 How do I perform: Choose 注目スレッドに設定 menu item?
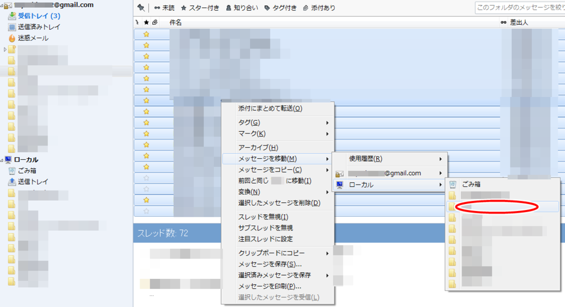coord(278,239)
